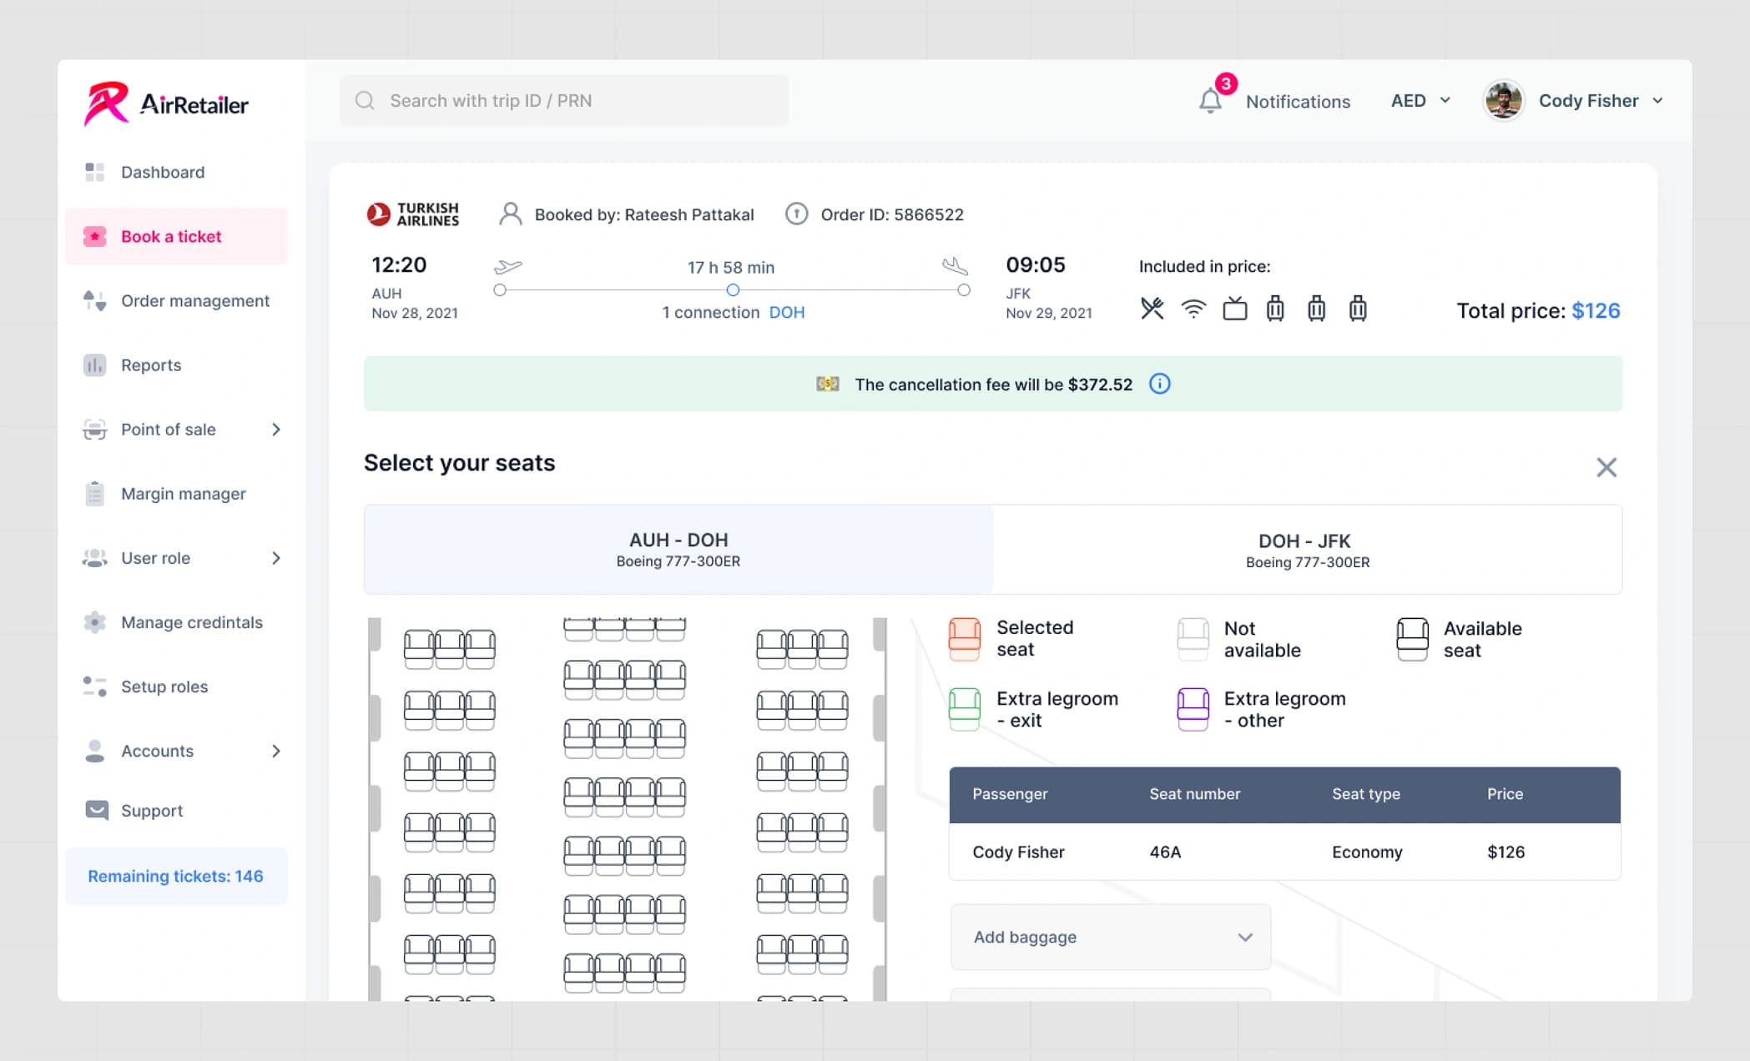The image size is (1750, 1061).
Task: Click the Wi-Fi included icon
Action: [1193, 309]
